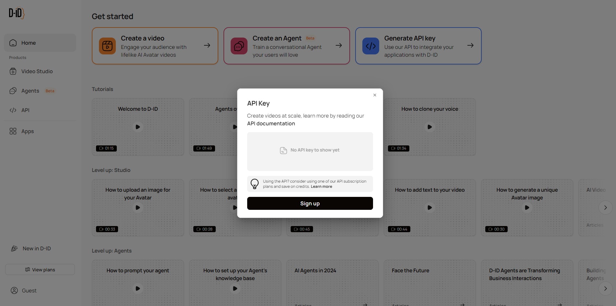
Task: Play How to add text to your video
Action: click(430, 208)
